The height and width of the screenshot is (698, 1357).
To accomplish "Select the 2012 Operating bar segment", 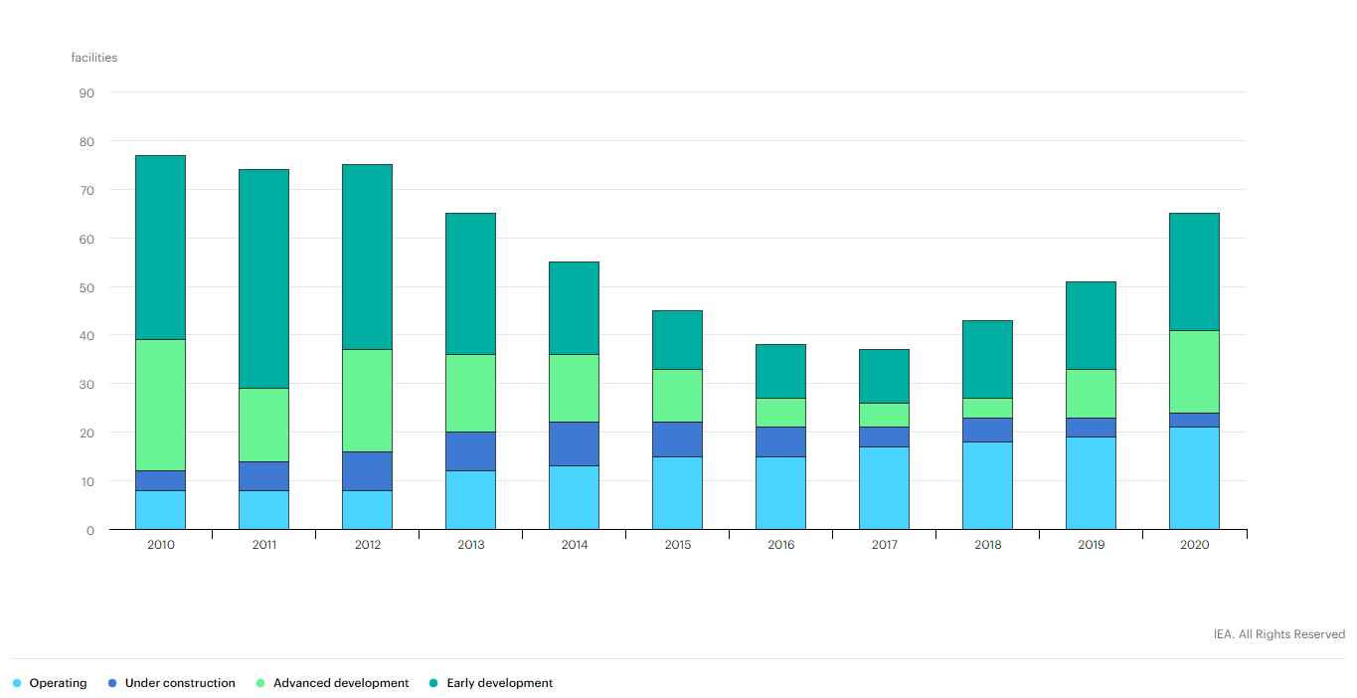I will click(367, 510).
